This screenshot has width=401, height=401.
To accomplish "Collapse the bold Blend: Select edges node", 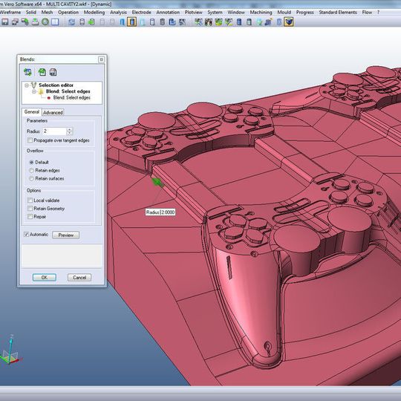I will 34,91.
